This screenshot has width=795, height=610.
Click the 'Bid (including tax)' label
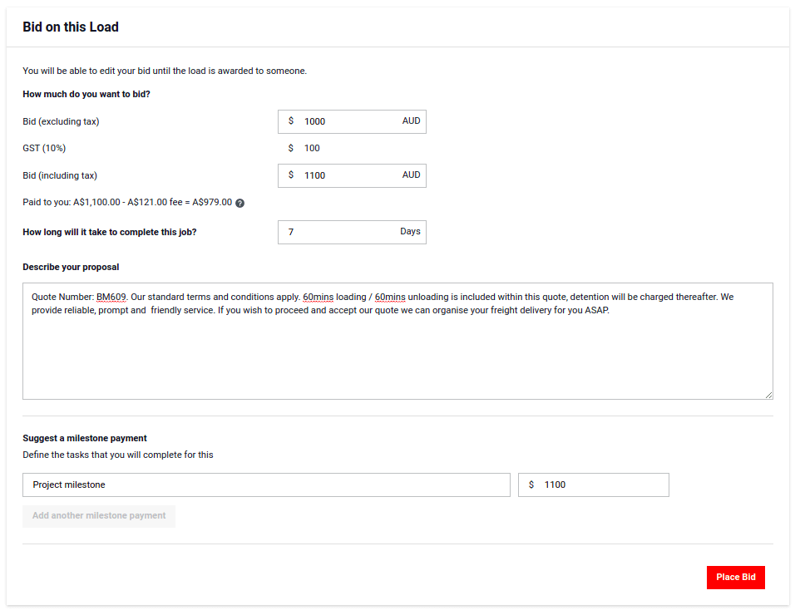tap(60, 175)
